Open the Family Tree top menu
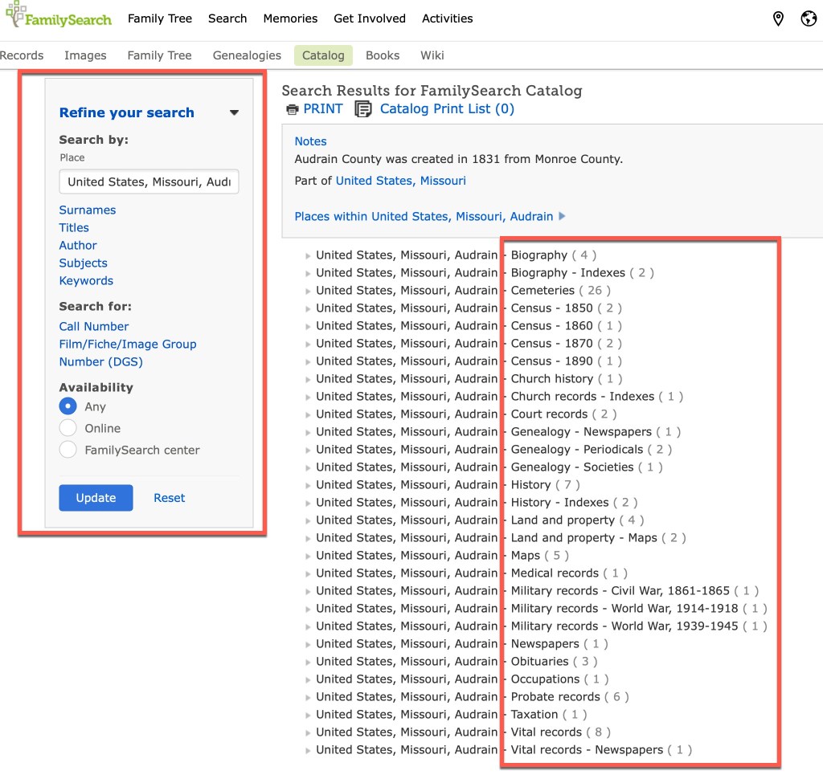 click(159, 18)
